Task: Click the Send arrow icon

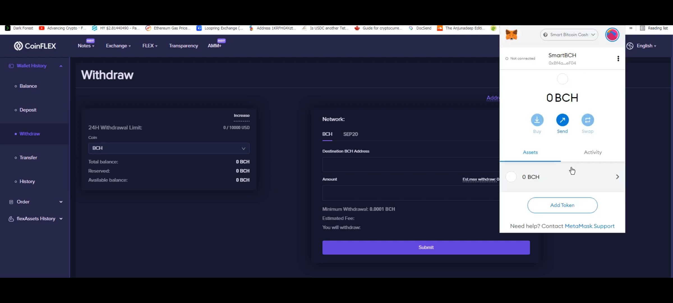Action: point(562,120)
